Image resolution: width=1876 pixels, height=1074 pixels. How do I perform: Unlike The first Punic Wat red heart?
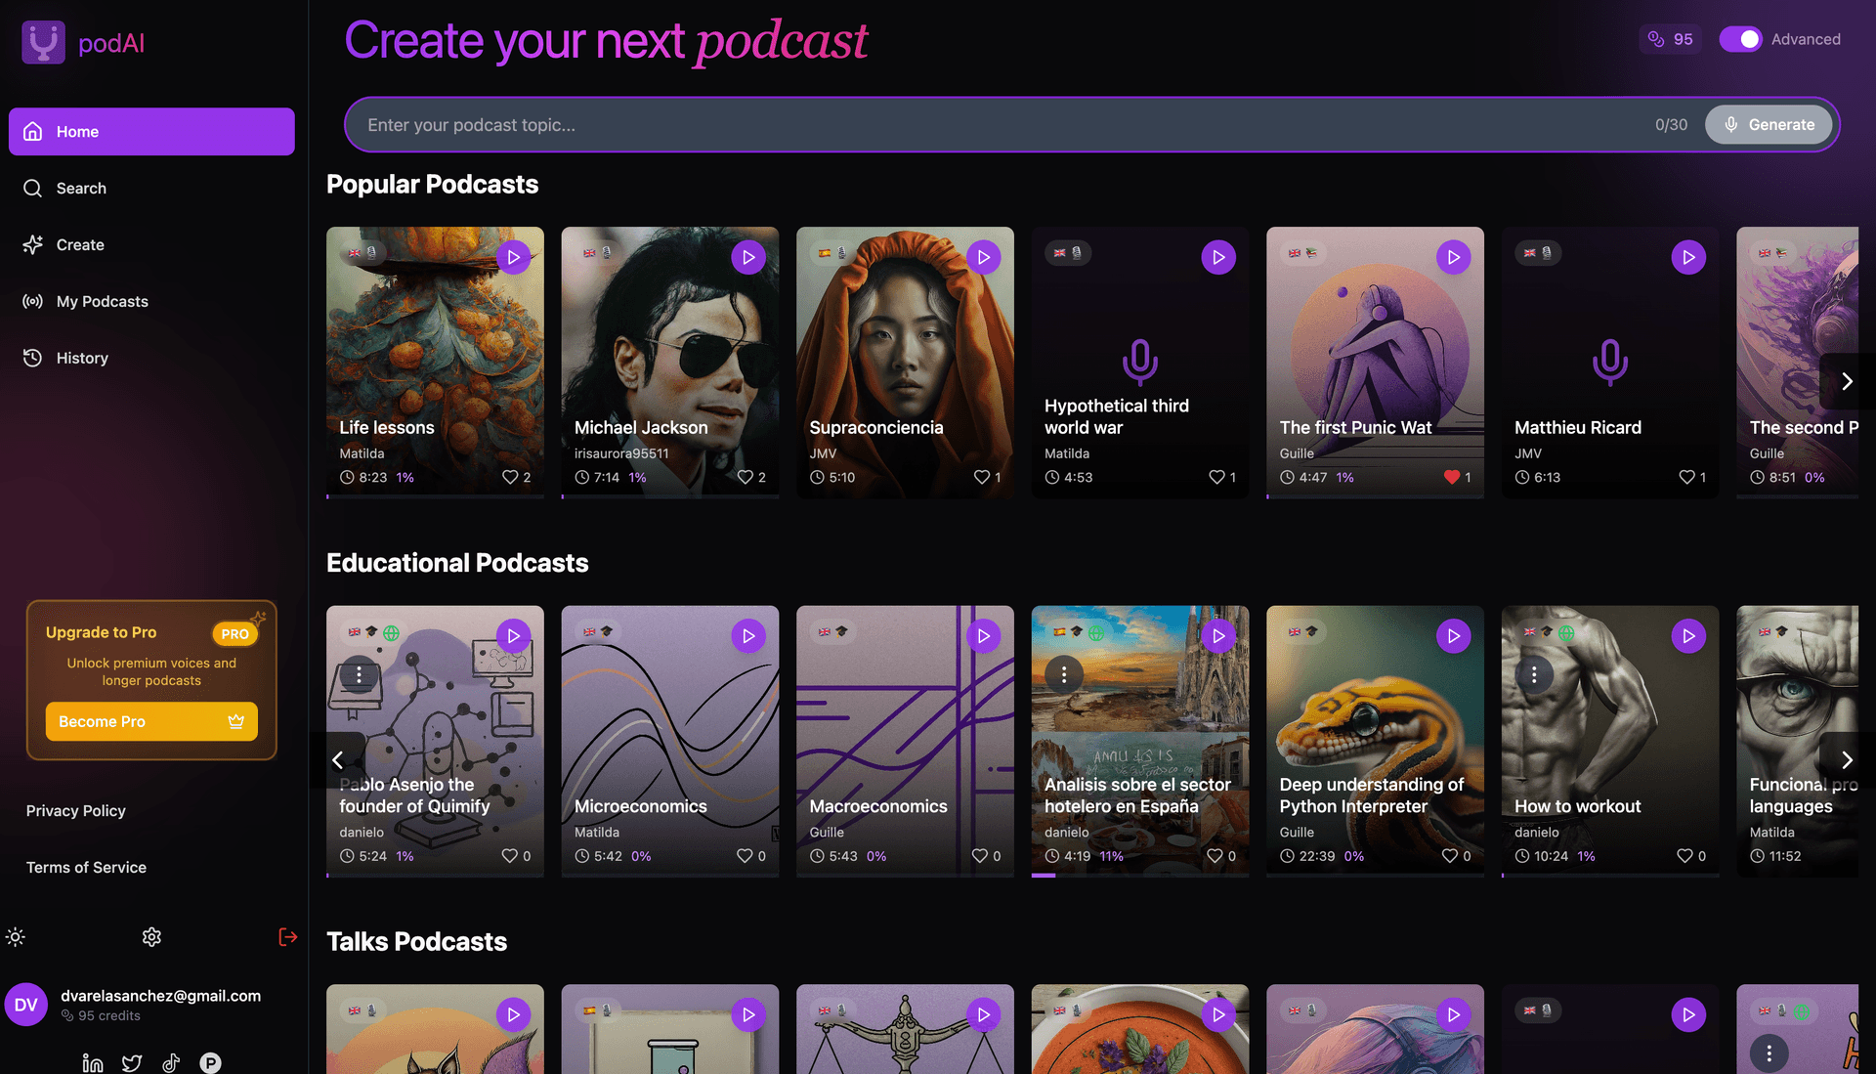[1451, 477]
